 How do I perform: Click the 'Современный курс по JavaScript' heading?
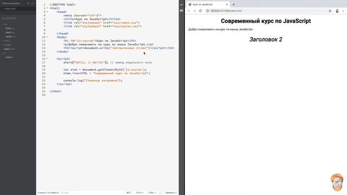coord(266,21)
